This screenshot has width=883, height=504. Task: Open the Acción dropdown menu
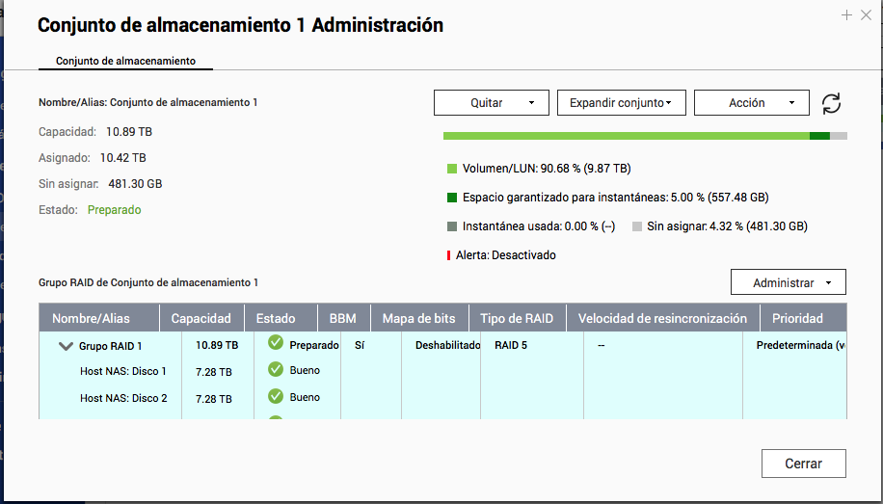[x=751, y=103]
